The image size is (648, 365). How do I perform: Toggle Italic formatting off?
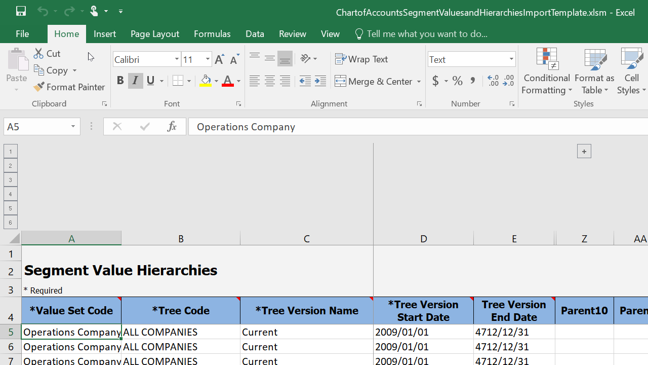pyautogui.click(x=135, y=81)
